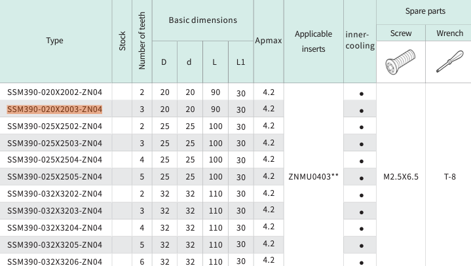471x266 pixels.
Task: Click the Type column header
Action: coord(55,41)
